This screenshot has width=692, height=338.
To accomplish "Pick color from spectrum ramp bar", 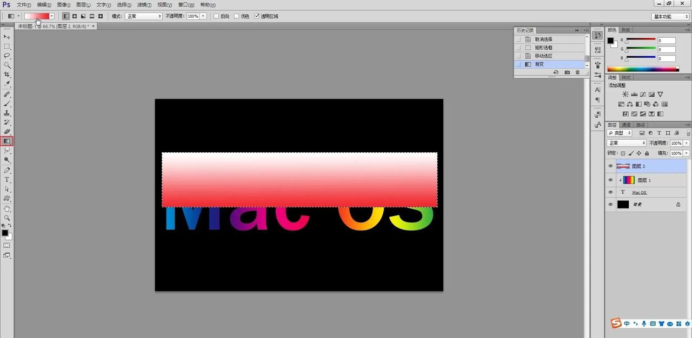I will [643, 69].
